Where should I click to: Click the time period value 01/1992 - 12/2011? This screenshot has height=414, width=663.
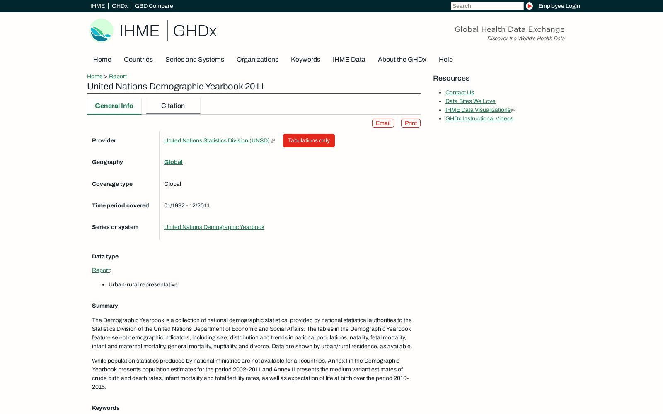187,206
